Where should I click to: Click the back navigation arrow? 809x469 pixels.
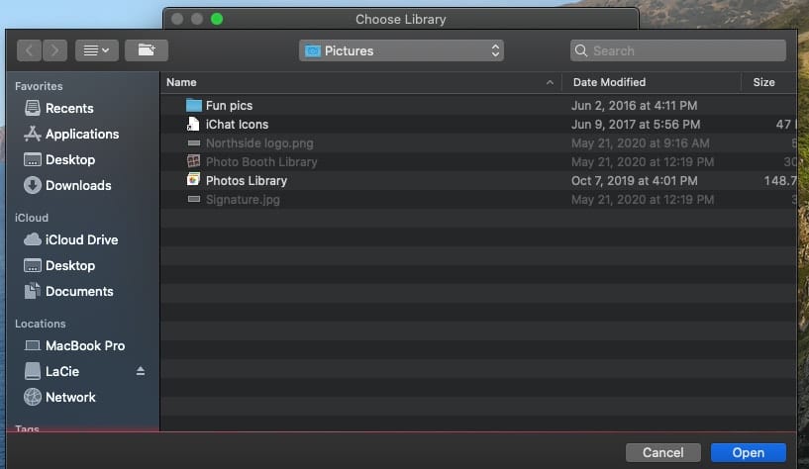click(x=29, y=50)
